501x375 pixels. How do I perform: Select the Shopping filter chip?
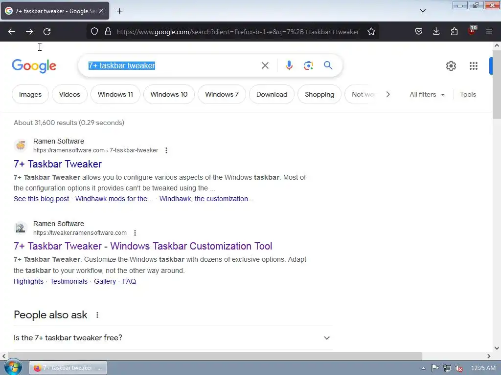[x=319, y=94]
